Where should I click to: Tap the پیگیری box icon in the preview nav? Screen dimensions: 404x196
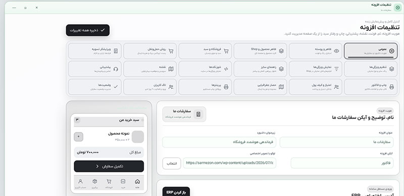[x=94, y=181]
